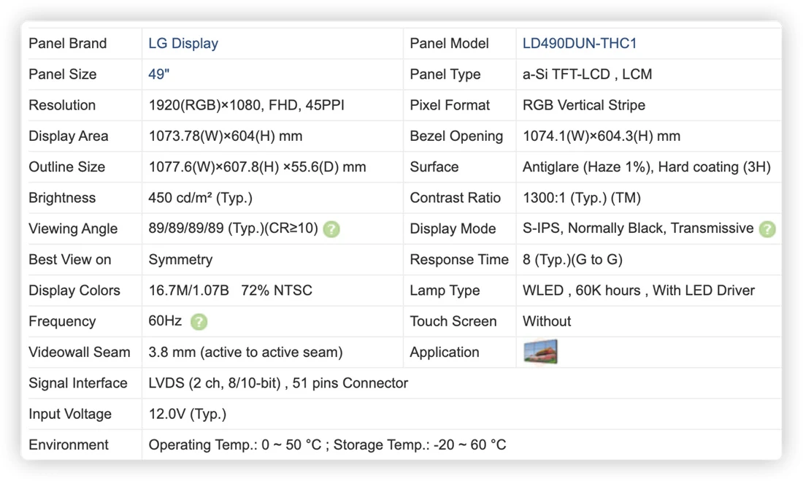
Task: Click the Panel Model label
Action: (x=449, y=44)
